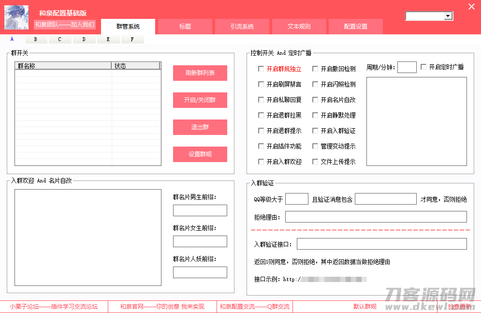481x313 pixels.
Task: Check the 开启定时广播 checkbox
Action: coord(423,67)
